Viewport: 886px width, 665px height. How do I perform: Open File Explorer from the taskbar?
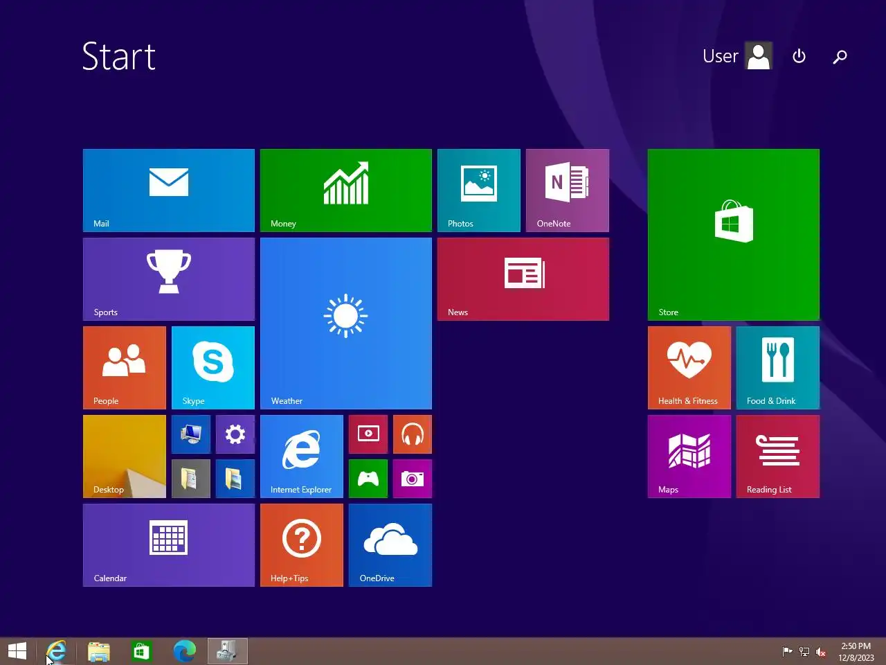click(99, 651)
